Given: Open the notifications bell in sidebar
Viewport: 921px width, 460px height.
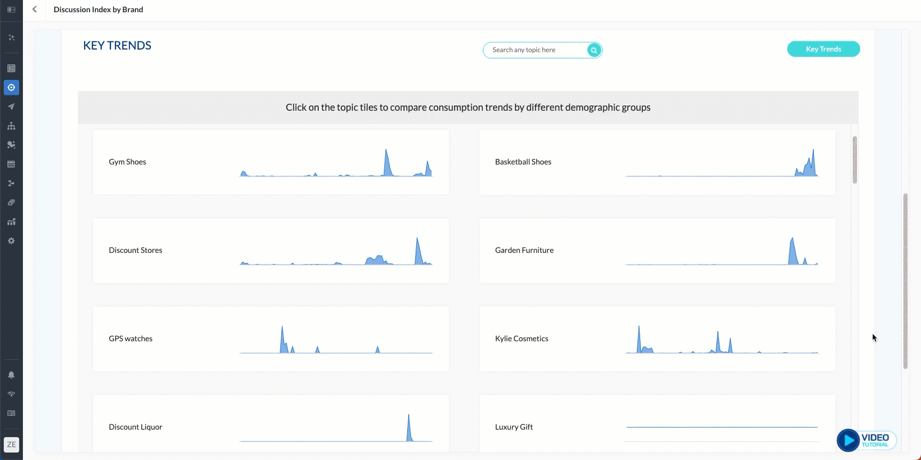Looking at the screenshot, I should [11, 375].
